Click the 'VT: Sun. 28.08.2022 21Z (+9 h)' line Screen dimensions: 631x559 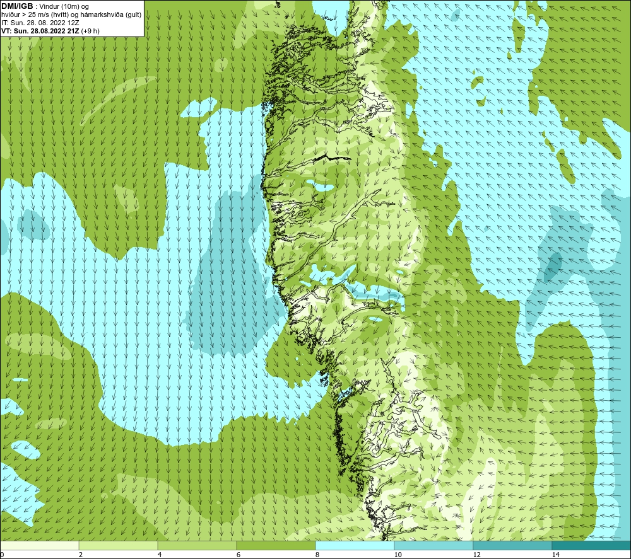tap(50, 31)
